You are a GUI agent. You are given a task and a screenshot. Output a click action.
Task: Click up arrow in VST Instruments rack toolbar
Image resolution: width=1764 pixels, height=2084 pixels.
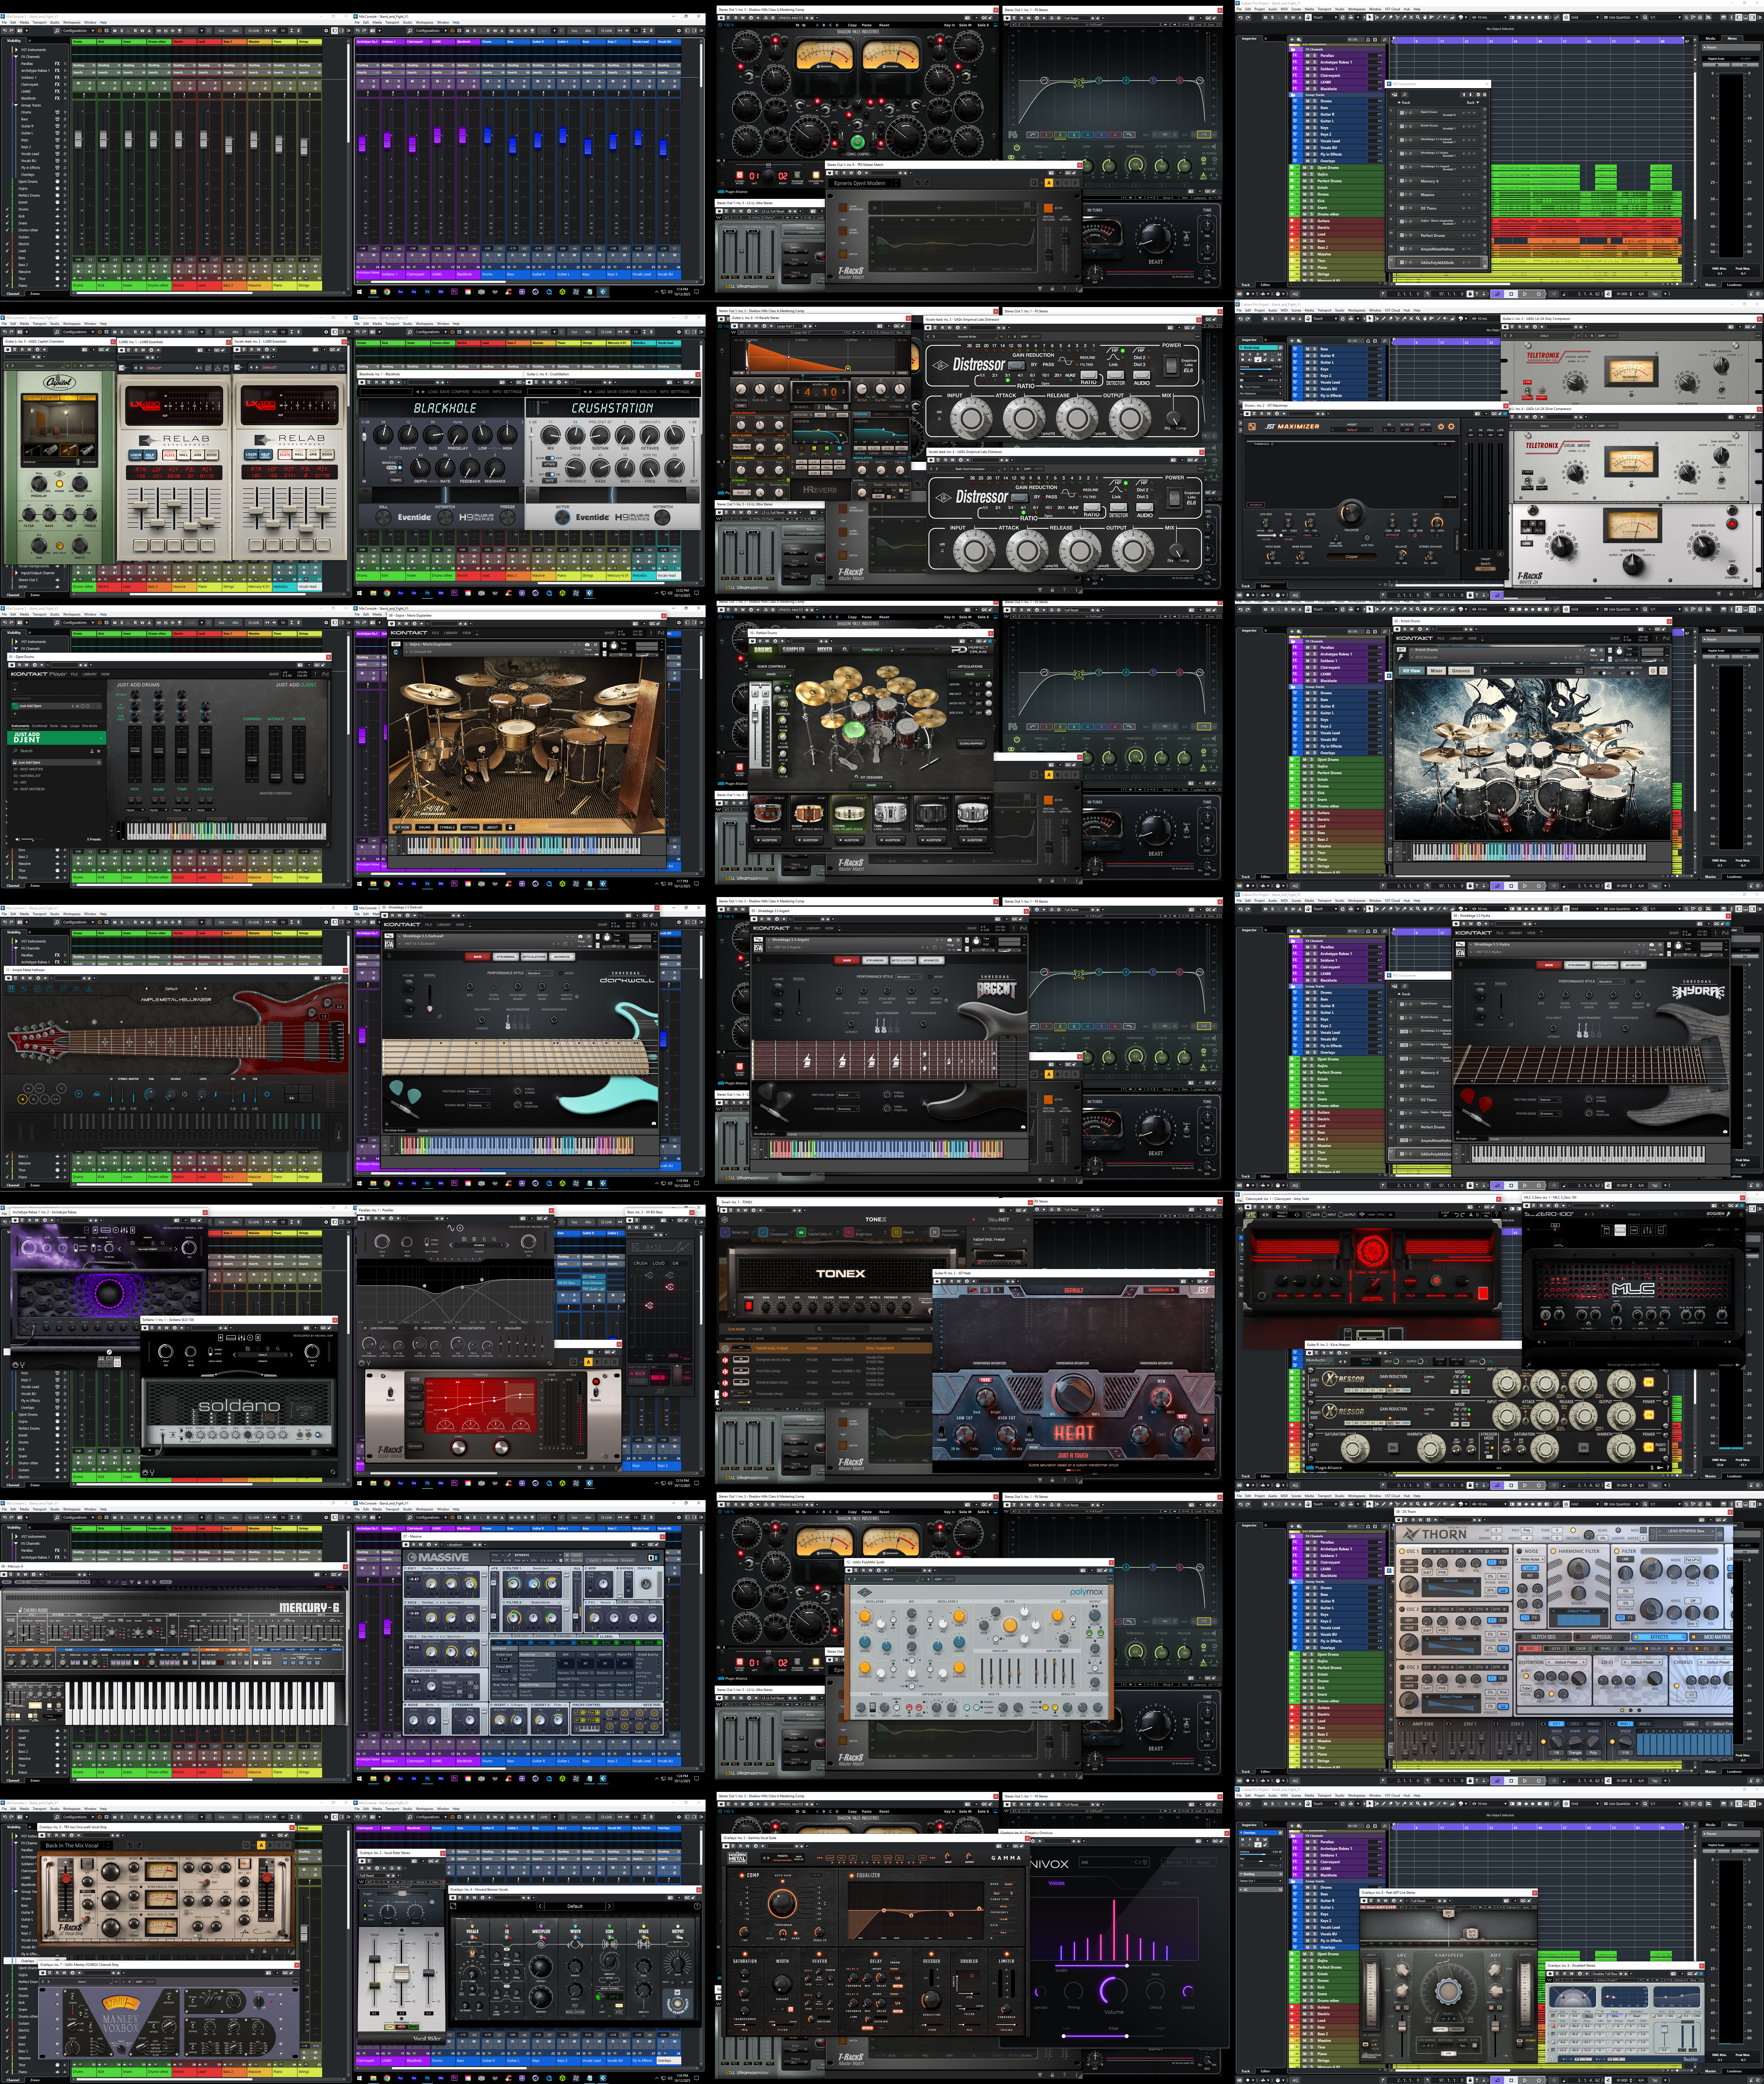[1464, 95]
